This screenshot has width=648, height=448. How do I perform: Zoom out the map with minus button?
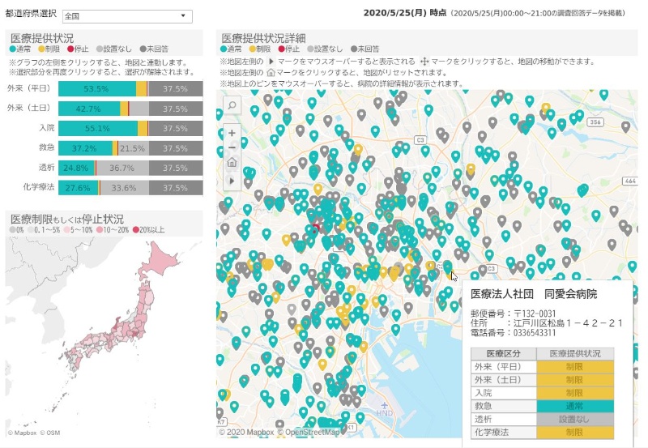point(232,147)
